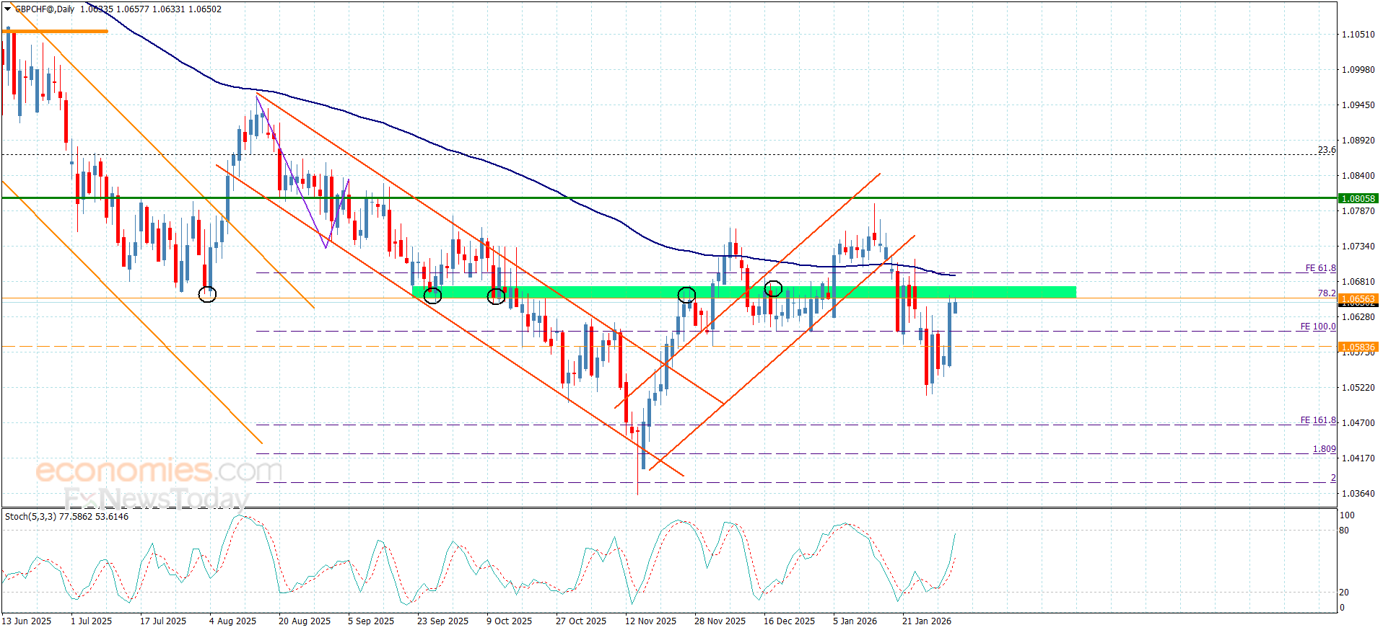Click the economies.com watermark logo
Image resolution: width=1383 pixels, height=630 pixels.
[159, 471]
